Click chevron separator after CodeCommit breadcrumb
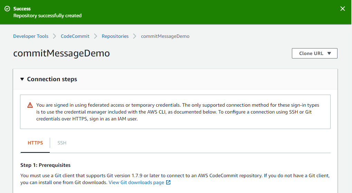 (x=95, y=36)
